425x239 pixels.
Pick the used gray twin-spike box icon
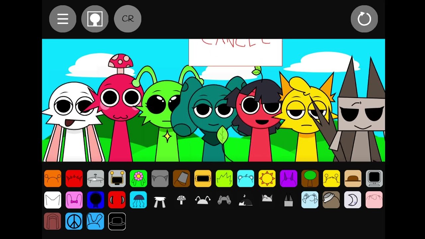tap(289, 200)
